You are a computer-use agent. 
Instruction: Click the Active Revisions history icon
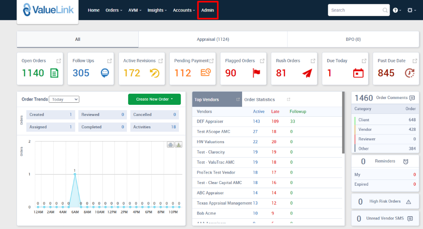pyautogui.click(x=154, y=73)
